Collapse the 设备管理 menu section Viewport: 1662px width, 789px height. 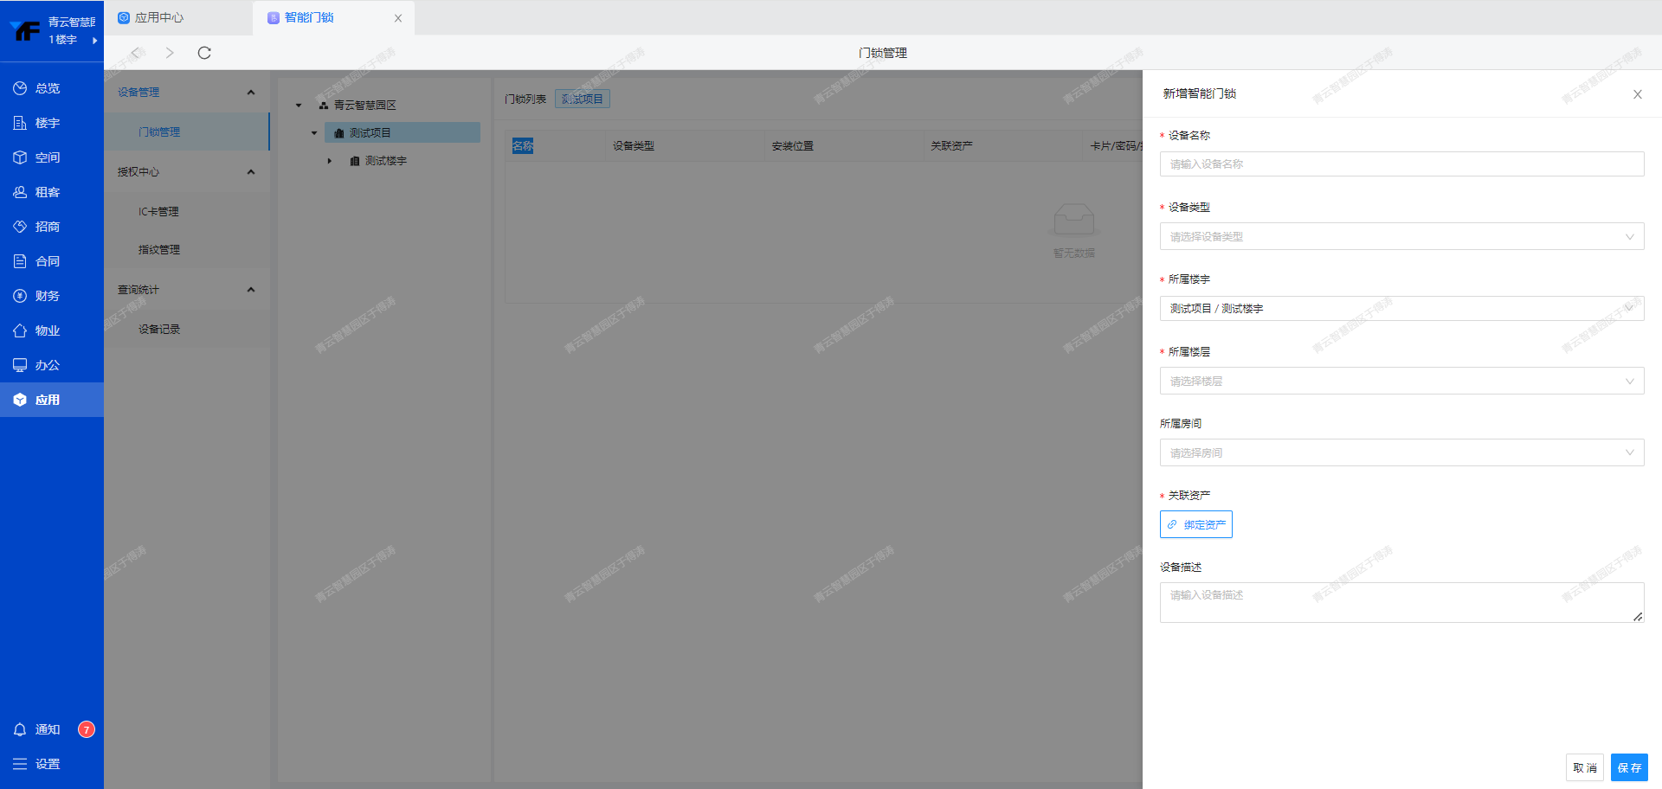[250, 93]
